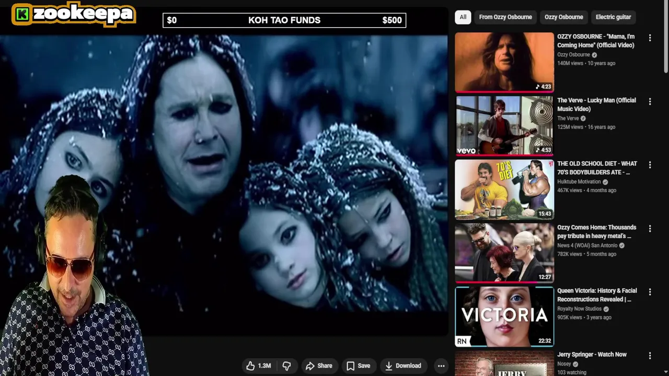The width and height of the screenshot is (669, 376).
Task: Open Ozzy Comes Home news thumbnail
Action: pos(504,253)
